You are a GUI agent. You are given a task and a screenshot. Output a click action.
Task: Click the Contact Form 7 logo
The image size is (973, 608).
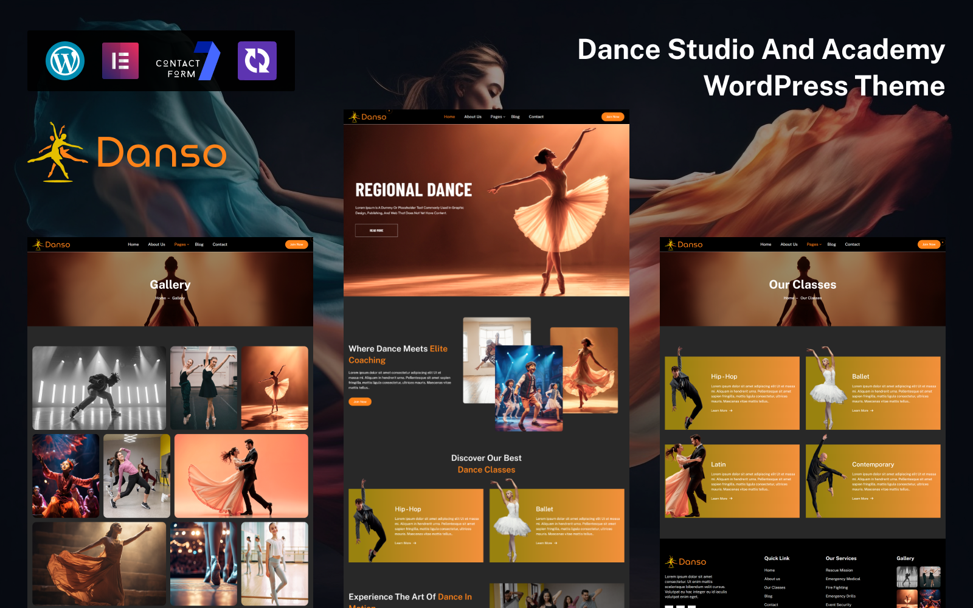click(x=187, y=61)
